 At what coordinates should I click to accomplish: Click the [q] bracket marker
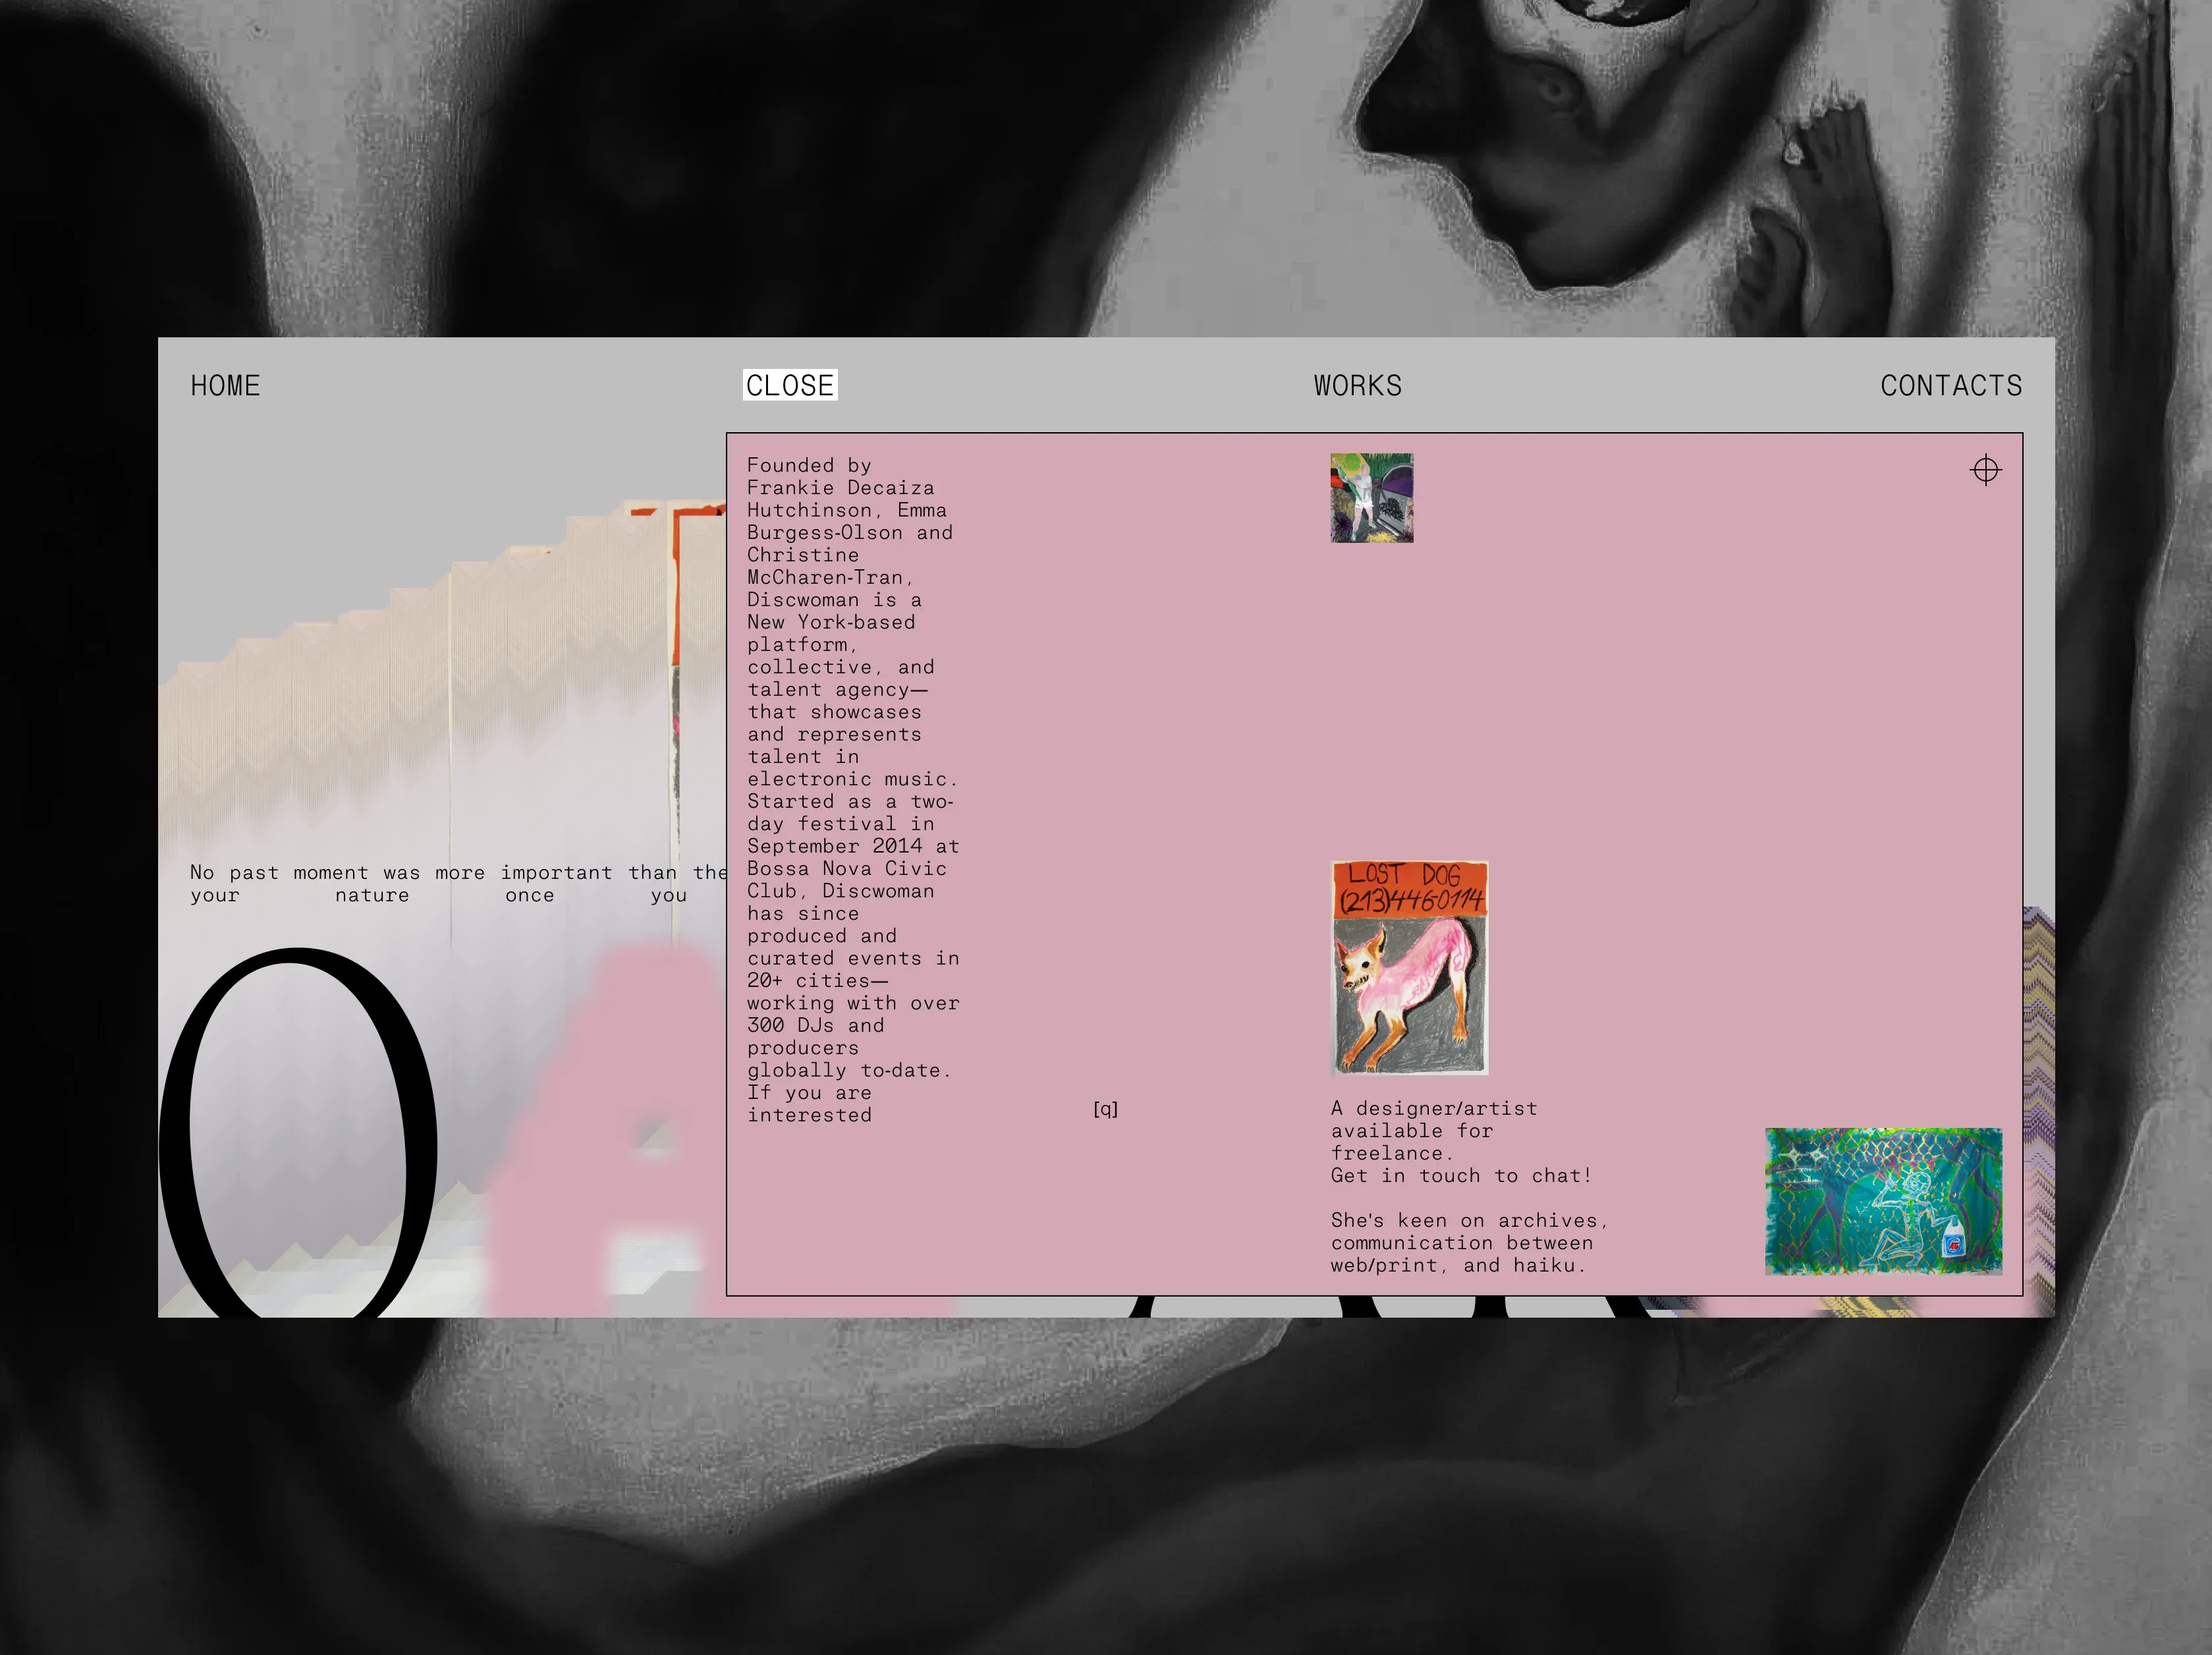1105,1109
